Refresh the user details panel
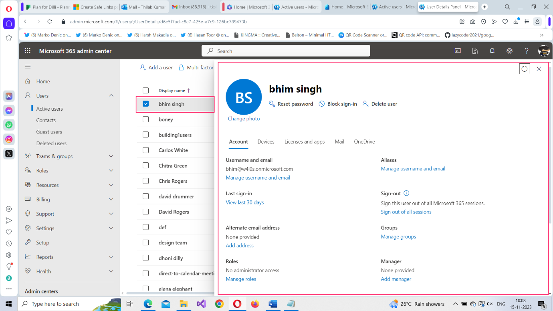This screenshot has height=311, width=553. point(525,69)
